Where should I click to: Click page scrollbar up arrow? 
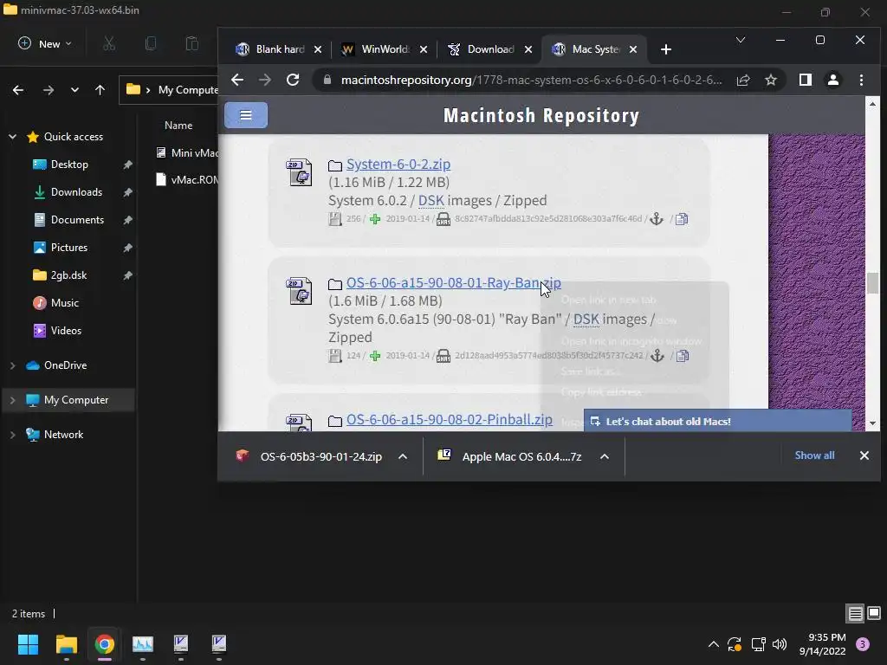(872, 104)
